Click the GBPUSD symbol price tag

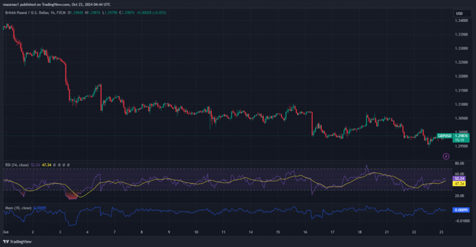point(444,136)
